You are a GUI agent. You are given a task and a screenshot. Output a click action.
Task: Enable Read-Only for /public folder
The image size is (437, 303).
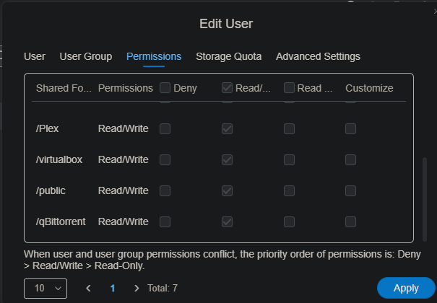point(289,190)
